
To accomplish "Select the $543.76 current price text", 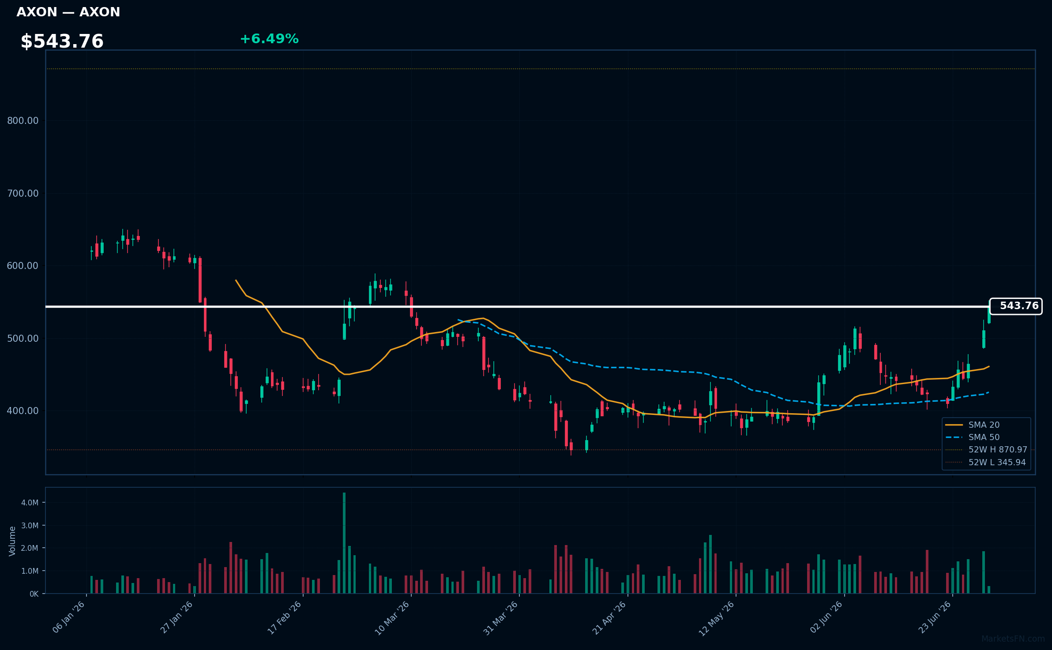I will pyautogui.click(x=62, y=41).
